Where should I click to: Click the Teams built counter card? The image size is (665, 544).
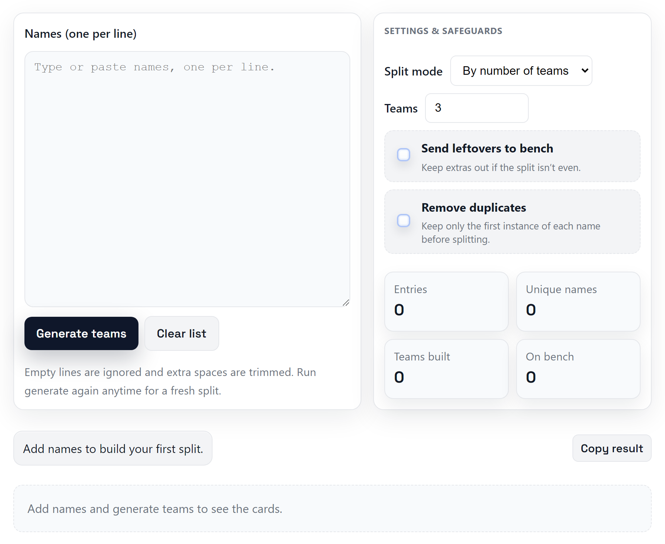click(x=446, y=369)
